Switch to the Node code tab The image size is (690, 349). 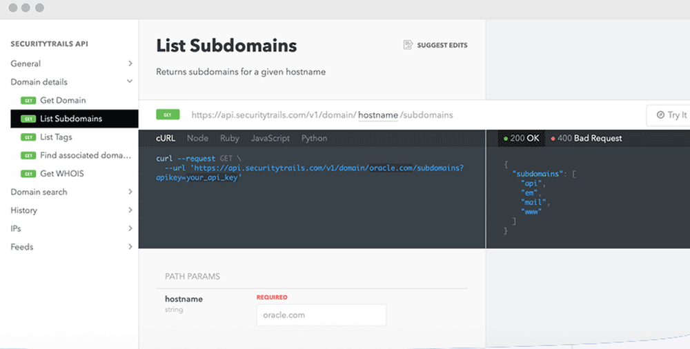pyautogui.click(x=197, y=138)
